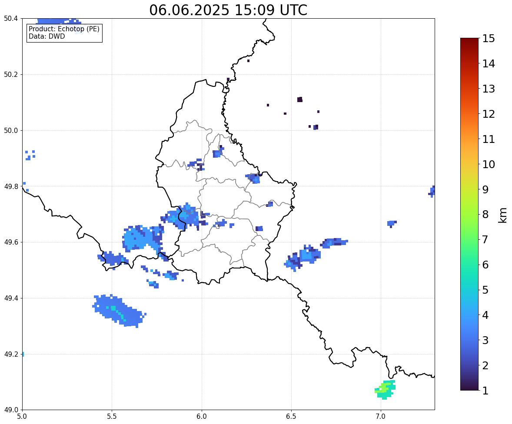
Task: Click the 'km' colorbar unit label
Action: point(502,215)
